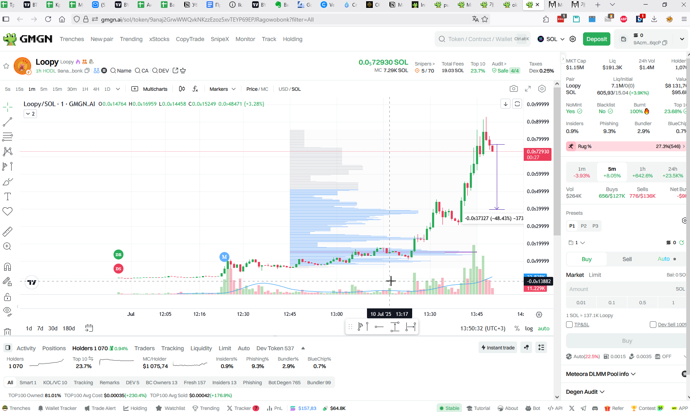Select the 5m chart interval

click(44, 89)
